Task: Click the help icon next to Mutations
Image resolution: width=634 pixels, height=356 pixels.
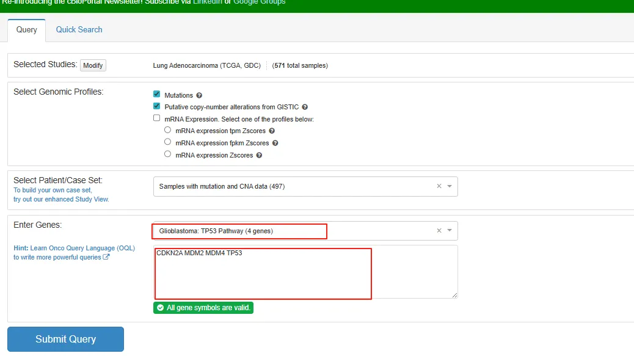Action: click(x=199, y=96)
